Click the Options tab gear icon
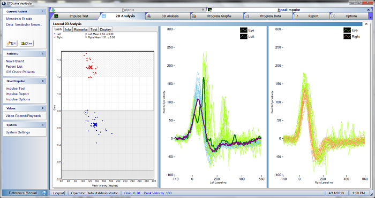Viewport: 375px width, 198px height. click(x=333, y=16)
